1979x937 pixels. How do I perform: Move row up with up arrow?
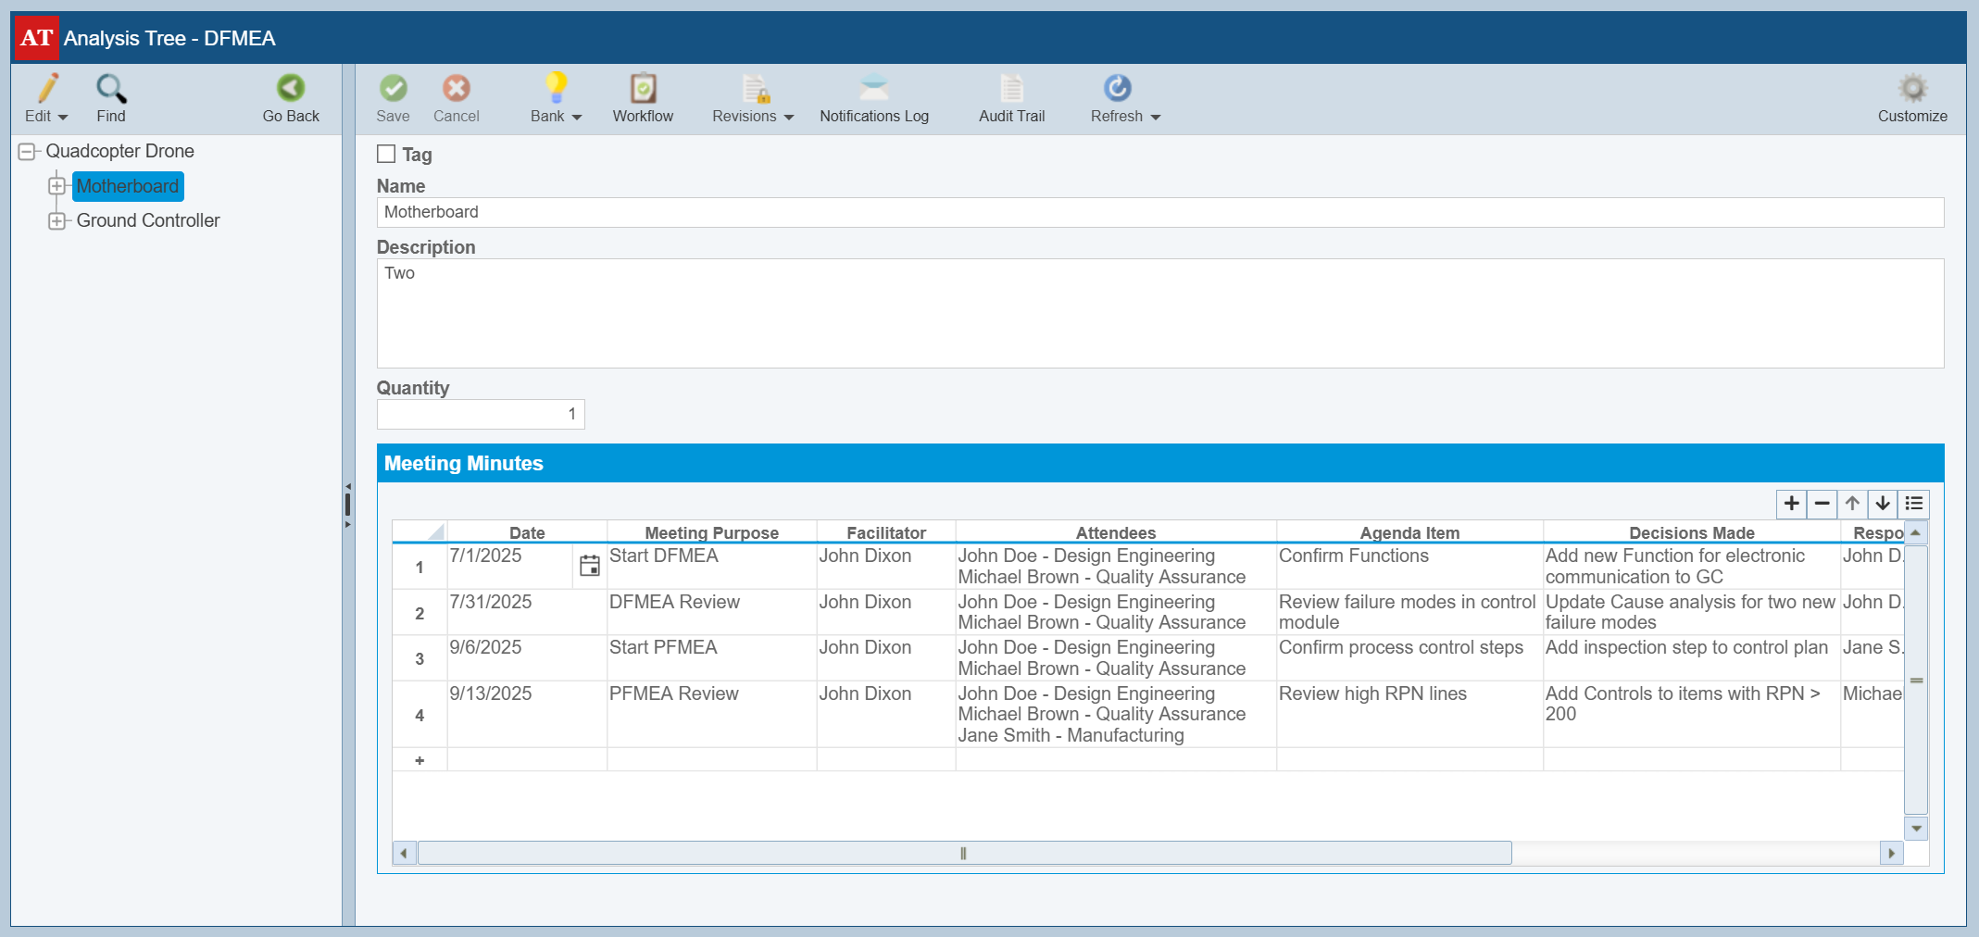[x=1852, y=504]
